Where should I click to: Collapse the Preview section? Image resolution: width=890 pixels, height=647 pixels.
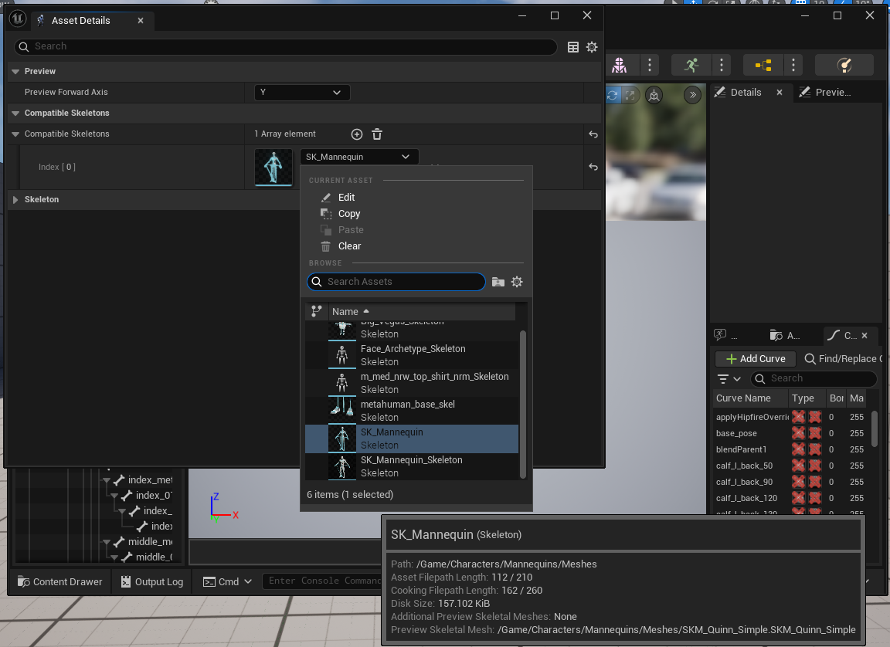point(15,72)
